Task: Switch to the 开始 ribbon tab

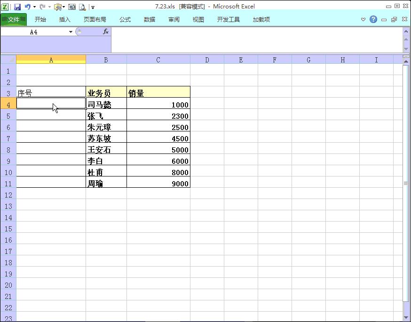Action: tap(40, 19)
